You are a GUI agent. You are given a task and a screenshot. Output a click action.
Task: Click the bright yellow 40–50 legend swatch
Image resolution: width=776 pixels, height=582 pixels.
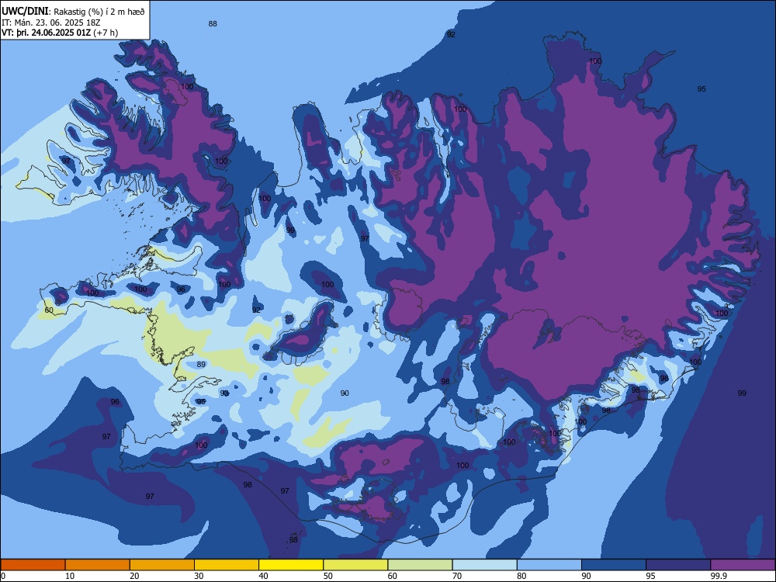click(291, 565)
